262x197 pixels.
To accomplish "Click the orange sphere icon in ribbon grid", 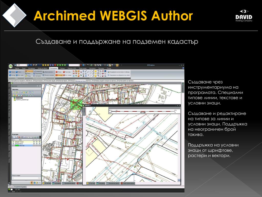I will click(79, 76).
